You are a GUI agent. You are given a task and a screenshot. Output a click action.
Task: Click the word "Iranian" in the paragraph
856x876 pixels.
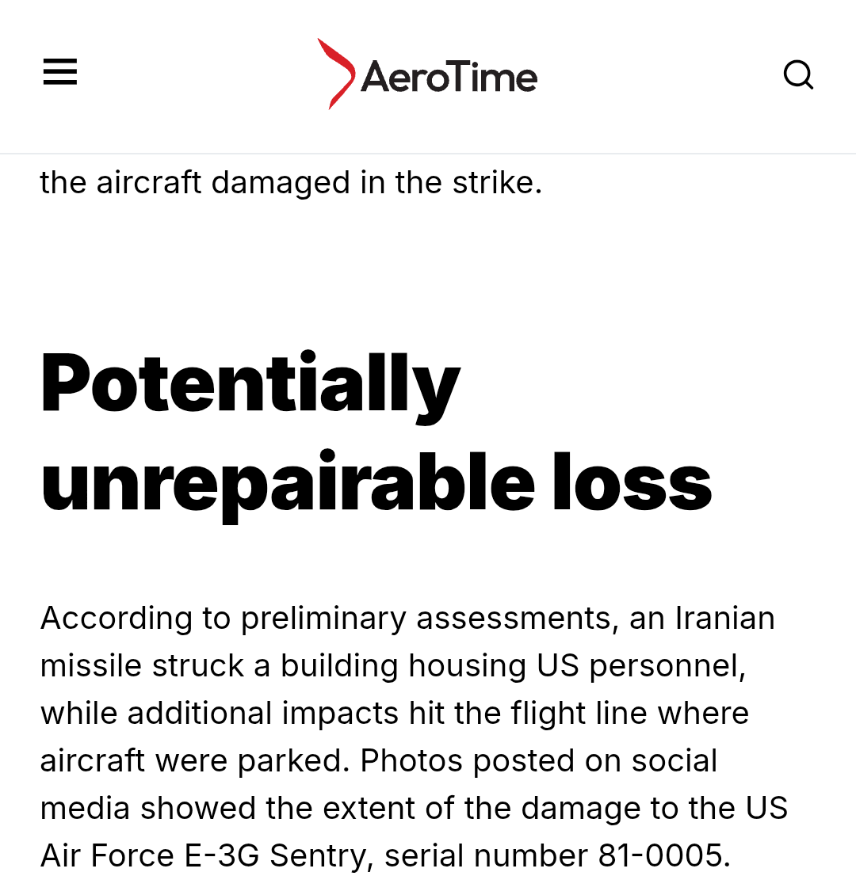[x=724, y=618]
